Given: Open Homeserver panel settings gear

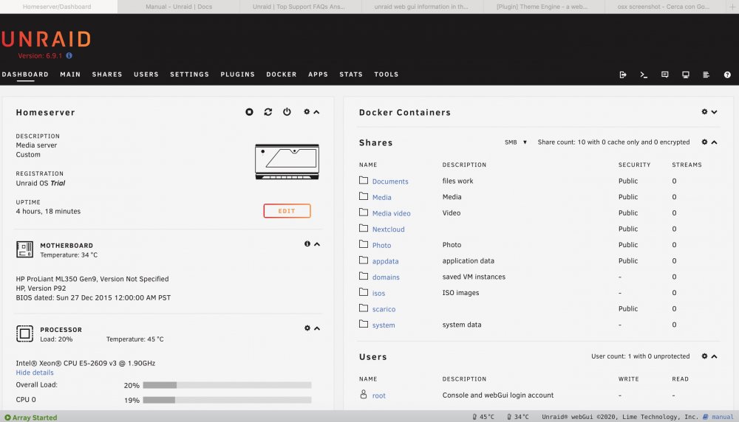Looking at the screenshot, I should coord(307,112).
